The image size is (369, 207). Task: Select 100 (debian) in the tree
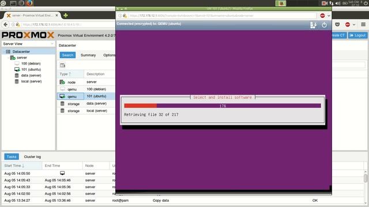point(31,63)
